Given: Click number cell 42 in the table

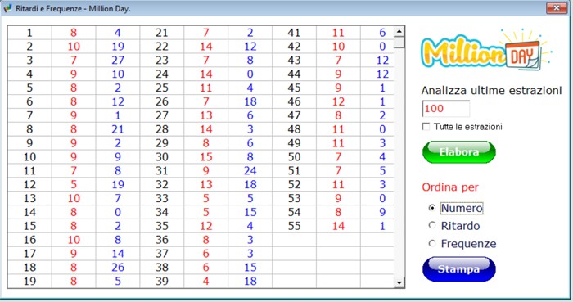Looking at the screenshot, I should click(294, 47).
